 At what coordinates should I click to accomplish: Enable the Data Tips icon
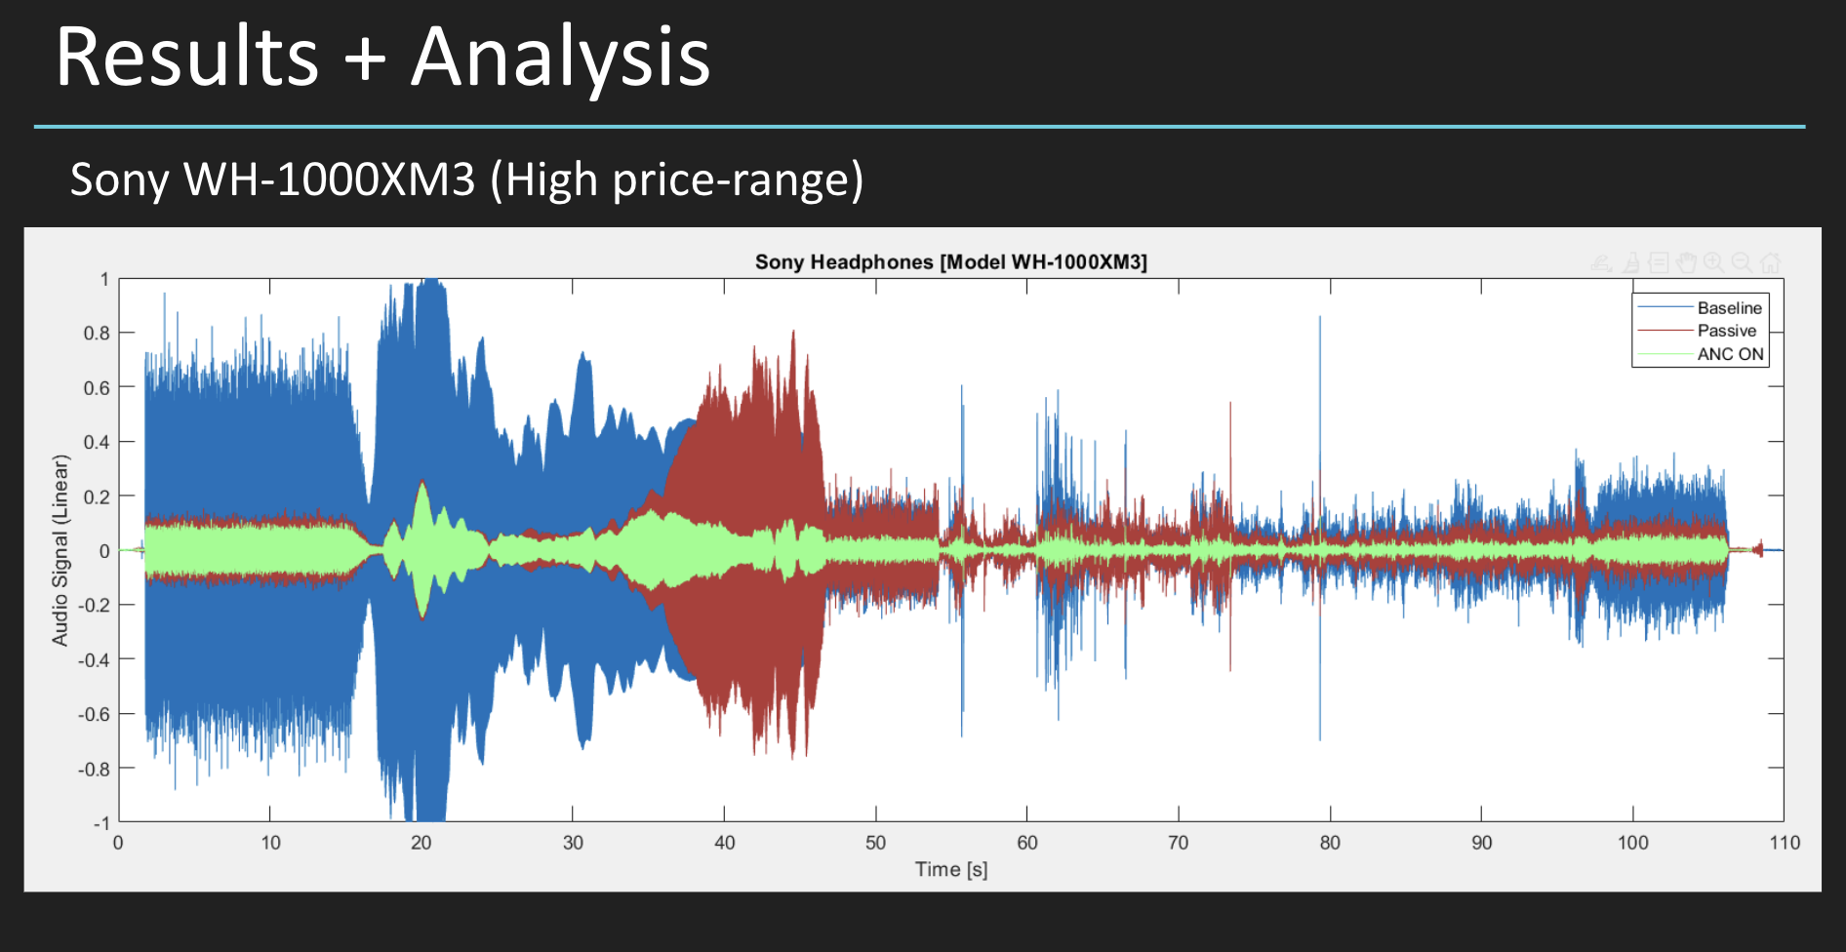pos(1659,263)
